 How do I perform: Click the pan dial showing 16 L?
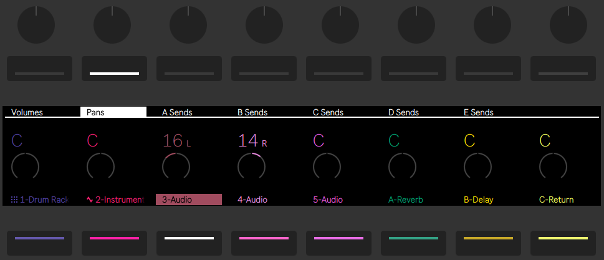click(x=176, y=166)
